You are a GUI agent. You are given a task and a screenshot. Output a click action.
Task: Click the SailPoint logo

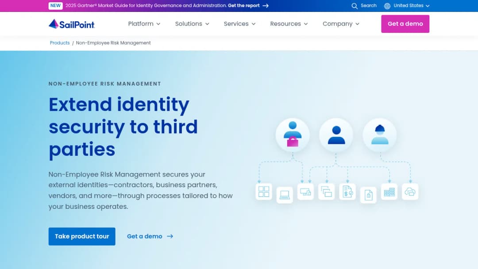tap(72, 24)
